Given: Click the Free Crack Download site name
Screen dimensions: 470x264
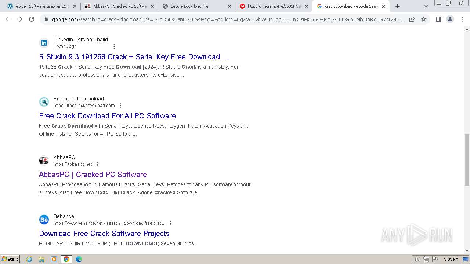Looking at the screenshot, I should (79, 99).
